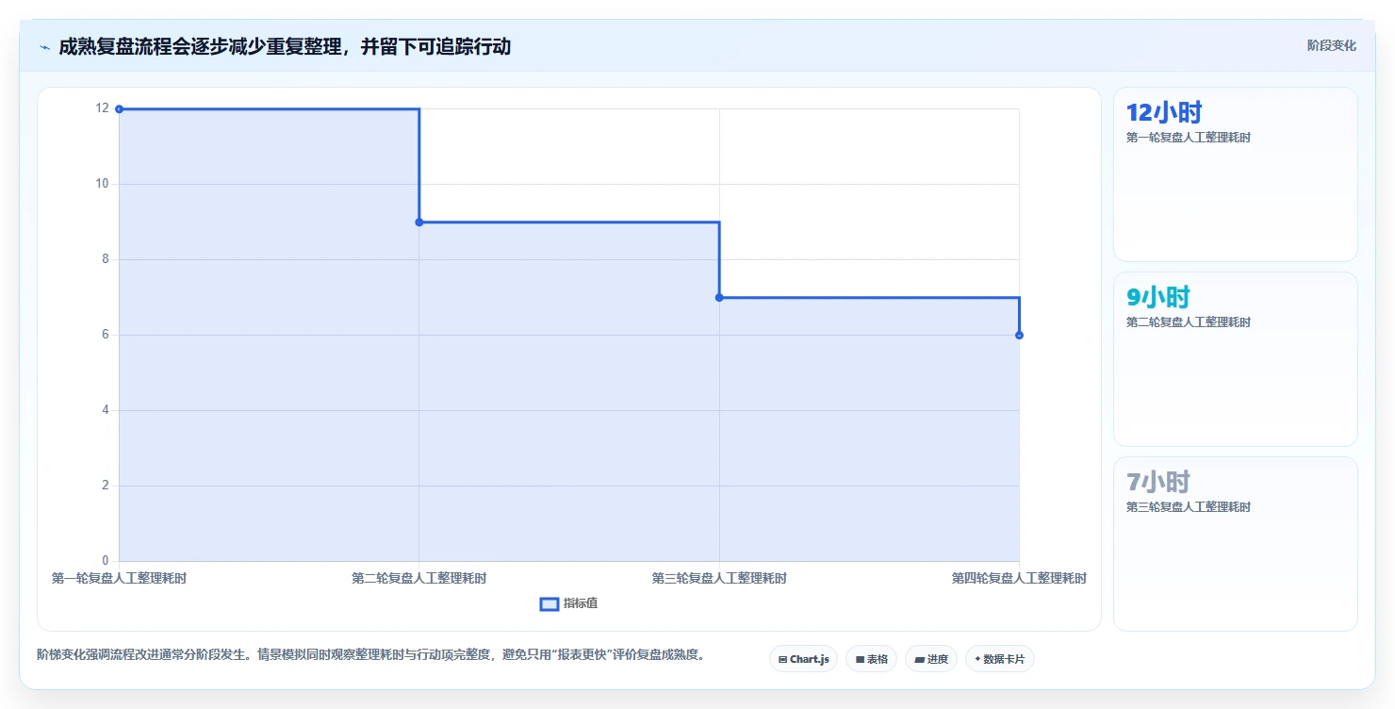The width and height of the screenshot is (1395, 709).
Task: Click the y-axis tick label 10
Action: (x=102, y=184)
